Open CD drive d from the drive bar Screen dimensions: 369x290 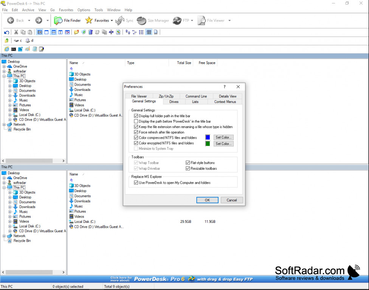(29, 41)
